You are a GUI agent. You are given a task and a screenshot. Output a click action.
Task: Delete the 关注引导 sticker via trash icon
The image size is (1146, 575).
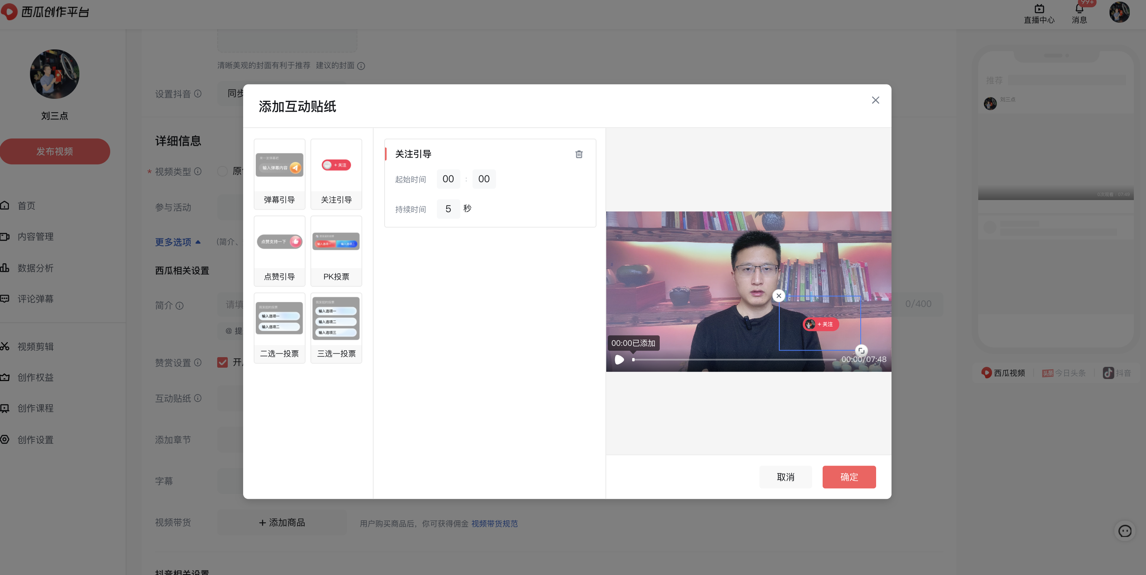point(579,154)
